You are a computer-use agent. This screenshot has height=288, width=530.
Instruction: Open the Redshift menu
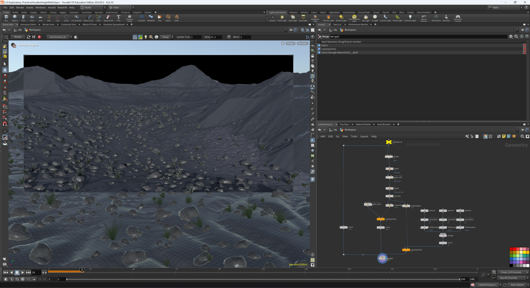pyautogui.click(x=62, y=7)
